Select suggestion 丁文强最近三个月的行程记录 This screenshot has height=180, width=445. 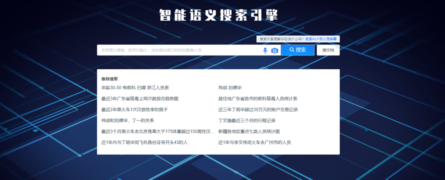tap(247, 121)
